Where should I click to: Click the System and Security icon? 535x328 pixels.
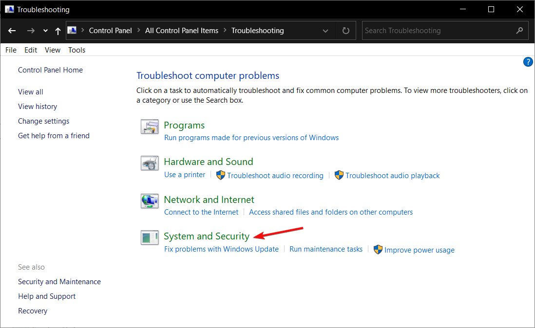pos(150,237)
